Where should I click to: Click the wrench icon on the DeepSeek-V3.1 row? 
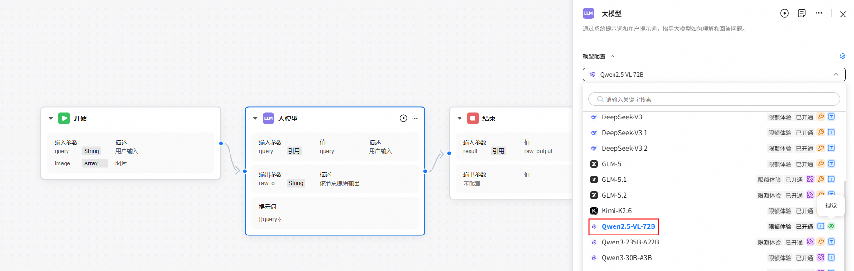pyautogui.click(x=821, y=132)
